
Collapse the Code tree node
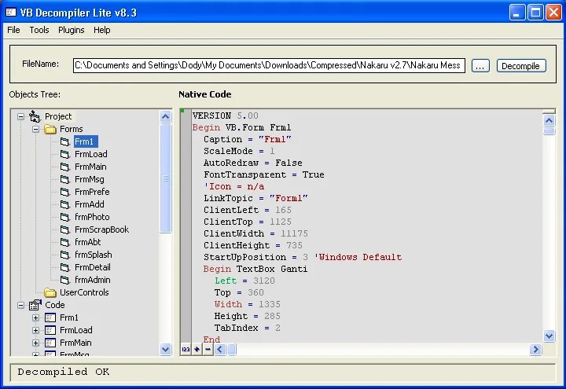[x=21, y=305]
